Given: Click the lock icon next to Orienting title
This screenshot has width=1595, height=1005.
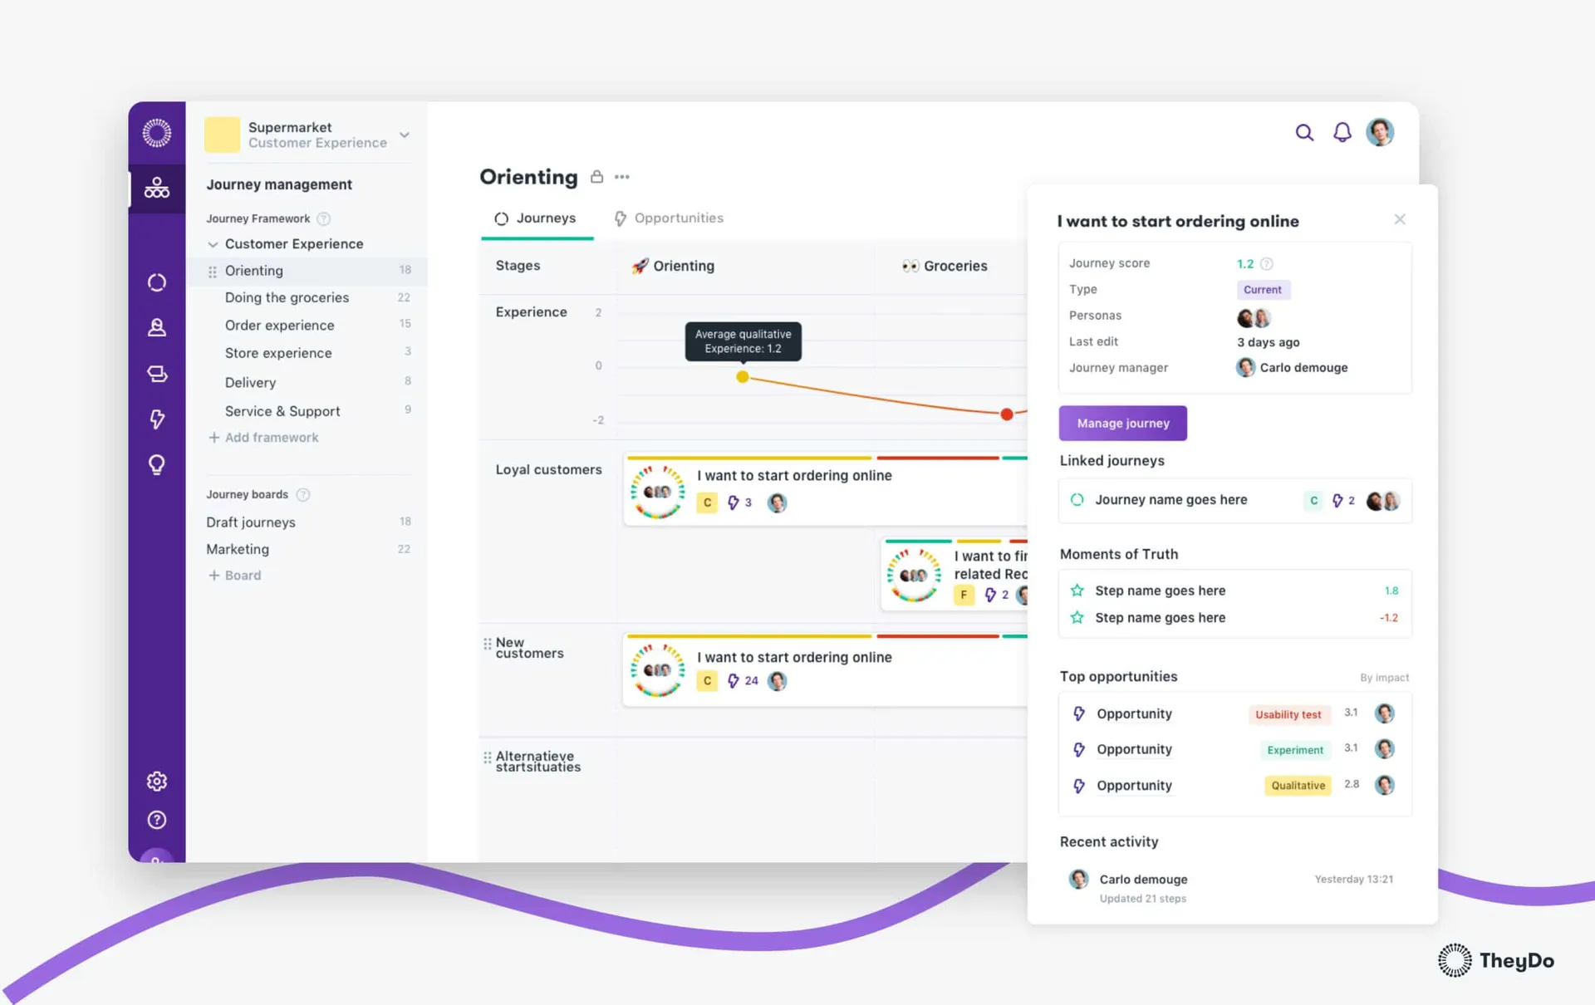Looking at the screenshot, I should click(x=596, y=176).
